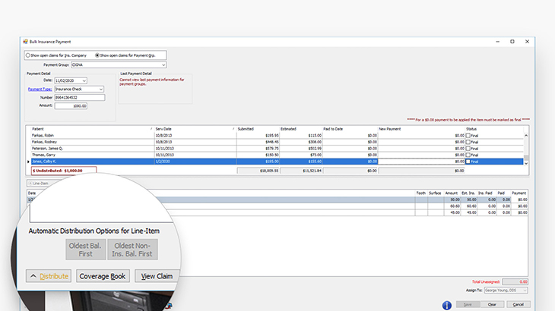Click the Distribute button
The height and width of the screenshot is (311, 555).
tap(48, 276)
